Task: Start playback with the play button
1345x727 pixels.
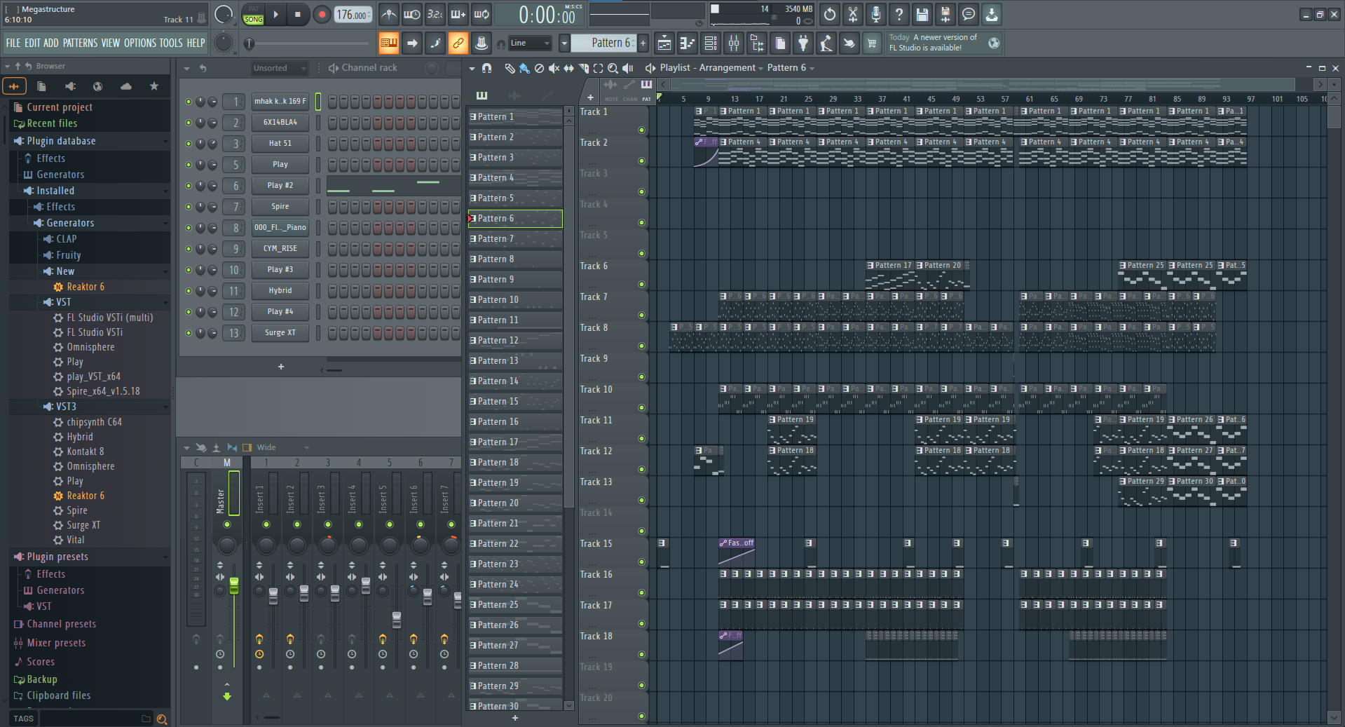Action: [276, 14]
